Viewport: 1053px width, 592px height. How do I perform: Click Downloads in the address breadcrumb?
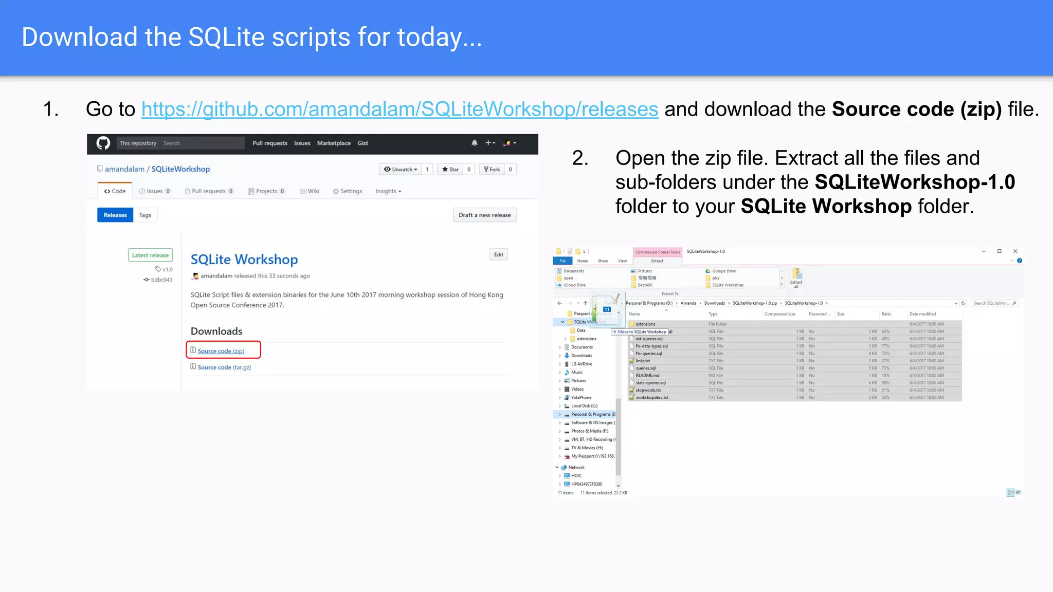(714, 303)
